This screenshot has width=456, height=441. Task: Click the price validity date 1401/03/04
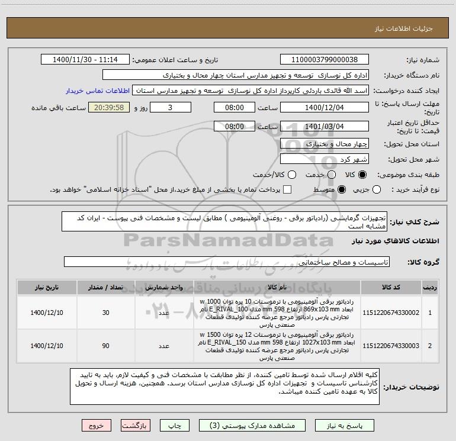(x=325, y=126)
